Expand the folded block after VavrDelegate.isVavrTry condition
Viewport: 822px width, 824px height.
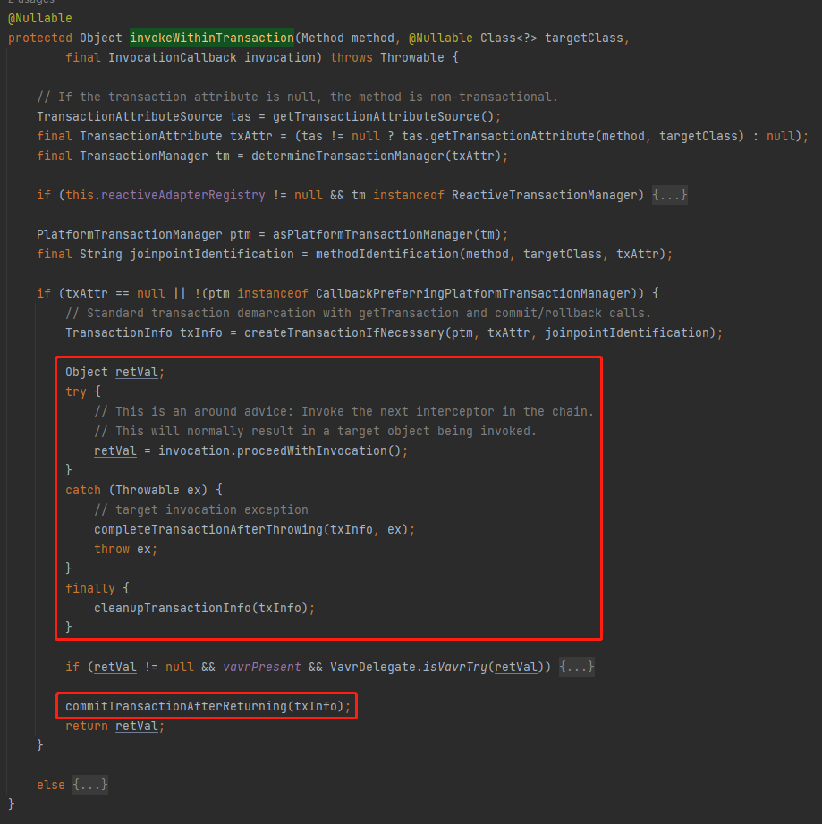576,667
